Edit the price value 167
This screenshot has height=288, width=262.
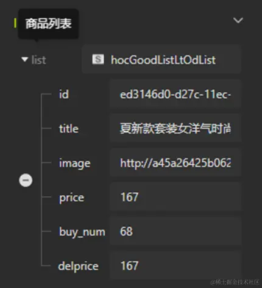pos(175,197)
